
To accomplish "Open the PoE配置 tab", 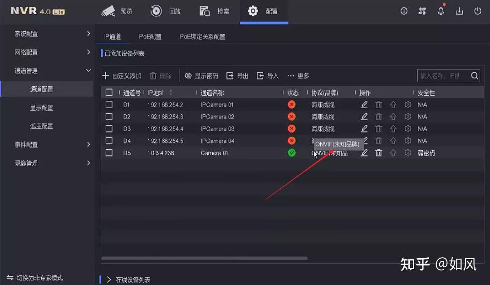I will click(x=150, y=37).
